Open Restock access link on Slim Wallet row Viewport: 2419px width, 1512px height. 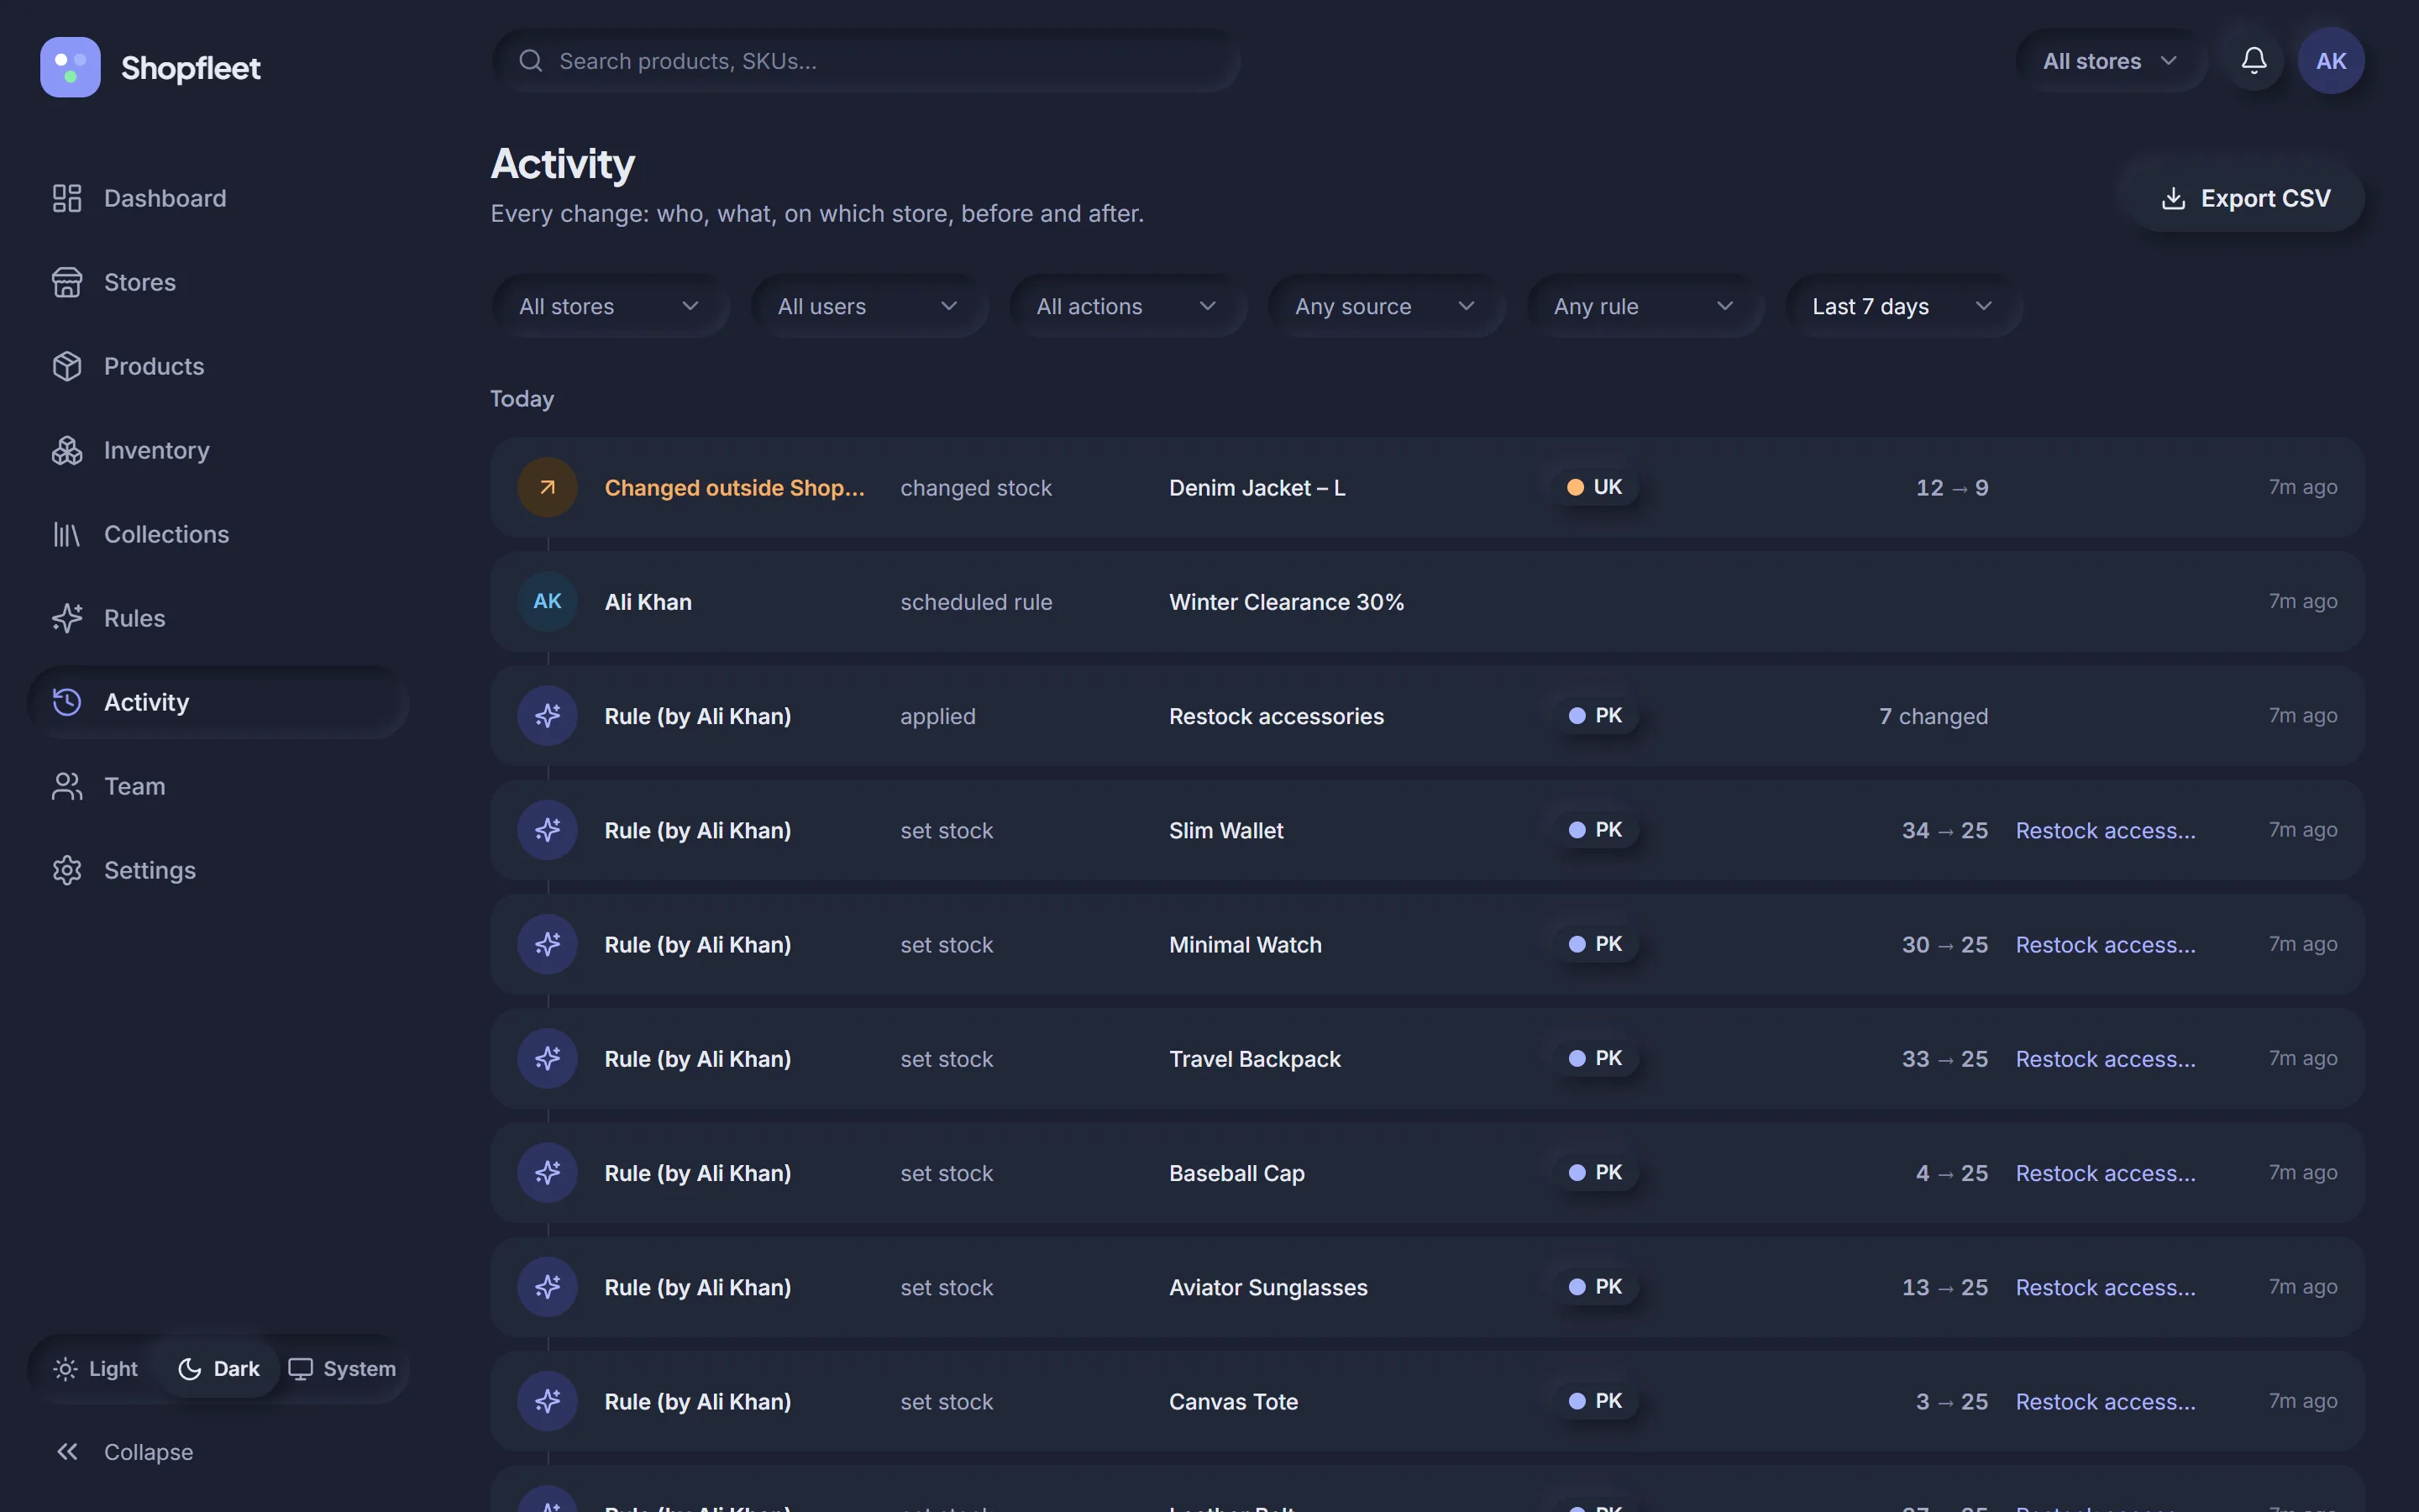click(x=2105, y=830)
